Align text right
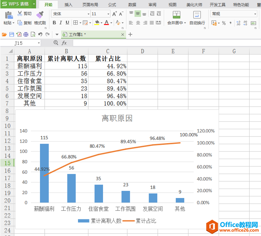The image size is (261, 236). pos(145,23)
